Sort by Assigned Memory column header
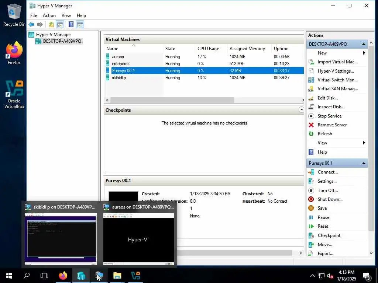378x283 pixels. point(249,48)
